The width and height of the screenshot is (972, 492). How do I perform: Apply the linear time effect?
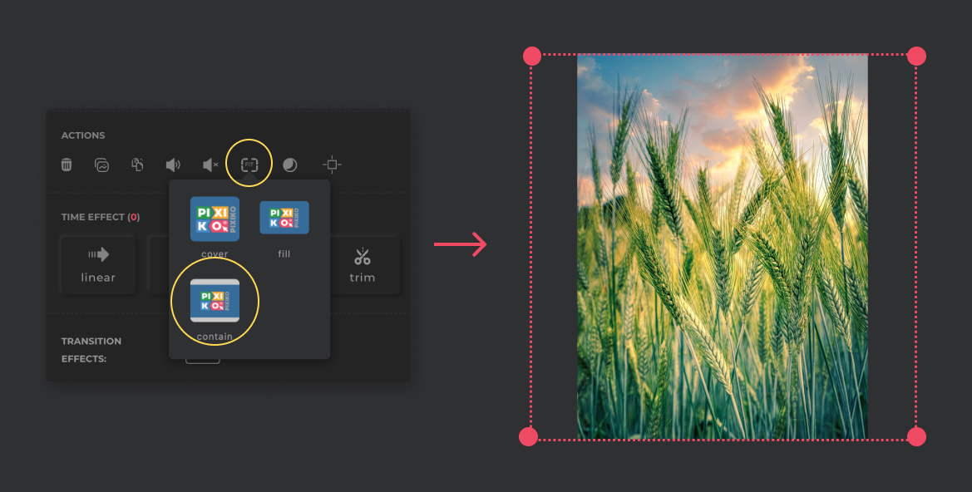tap(98, 265)
